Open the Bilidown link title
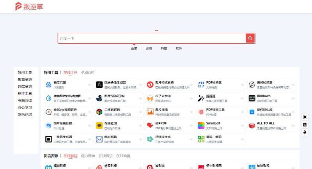 coord(264,96)
